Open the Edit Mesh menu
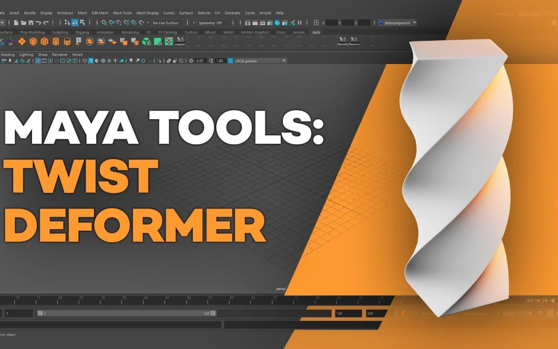 click(x=100, y=13)
